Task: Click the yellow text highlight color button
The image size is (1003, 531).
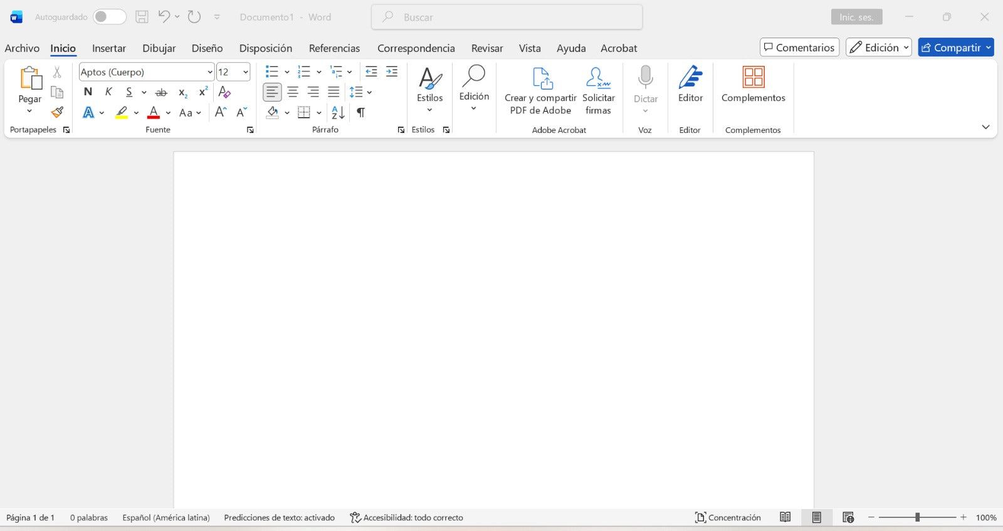Action: [122, 113]
